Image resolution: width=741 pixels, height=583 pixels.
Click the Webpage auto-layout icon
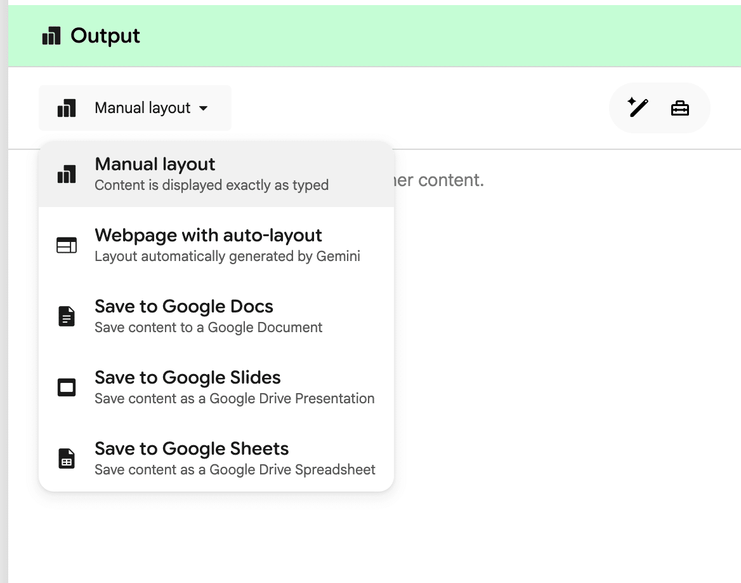tap(66, 244)
